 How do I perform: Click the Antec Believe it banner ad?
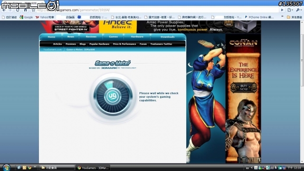(x=118, y=27)
